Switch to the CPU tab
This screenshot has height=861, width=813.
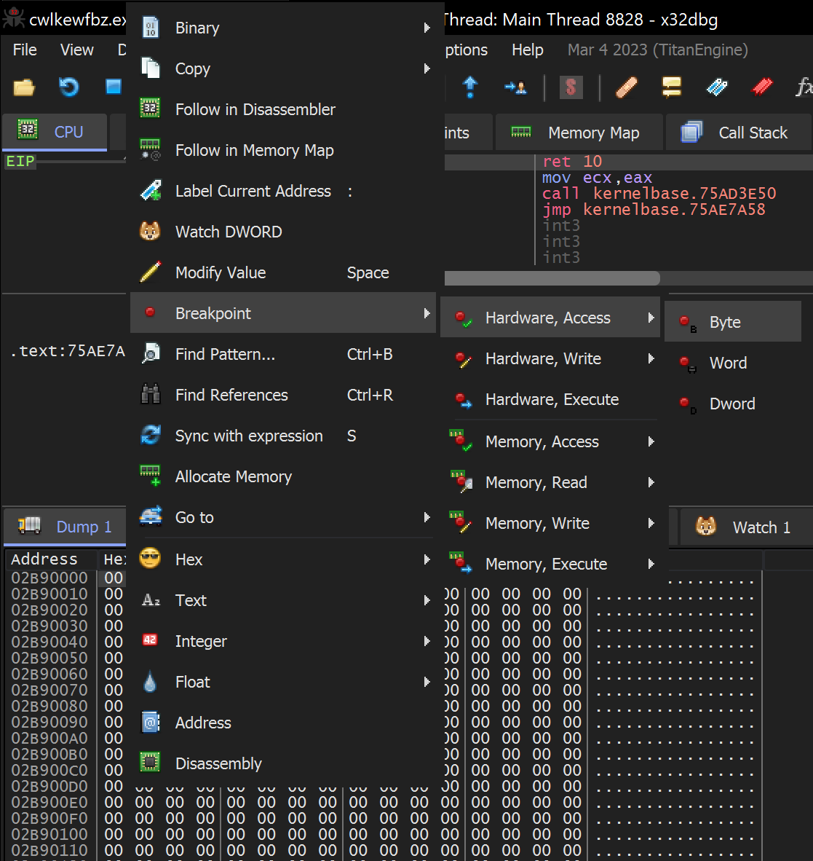55,132
